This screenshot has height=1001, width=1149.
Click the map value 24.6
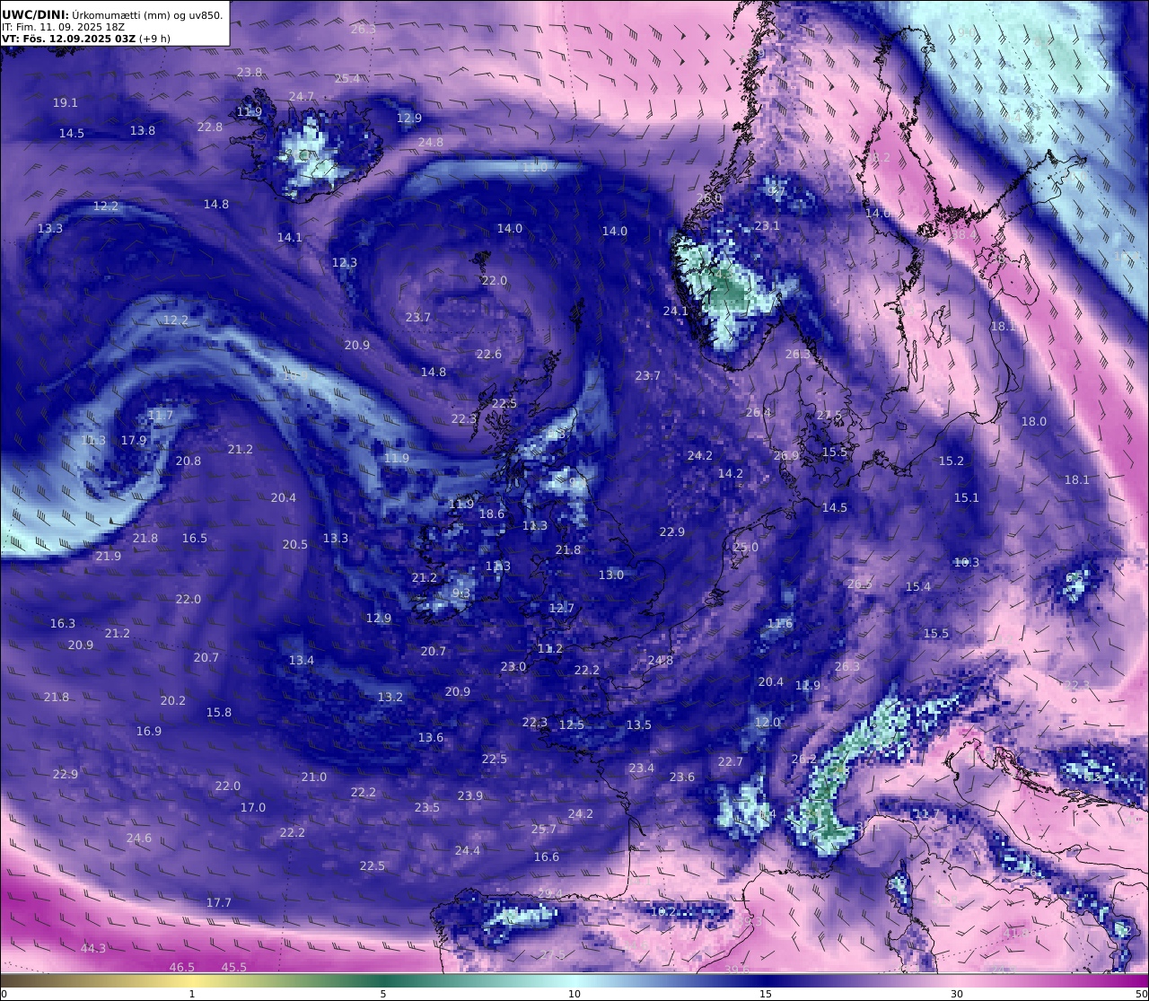(x=138, y=839)
